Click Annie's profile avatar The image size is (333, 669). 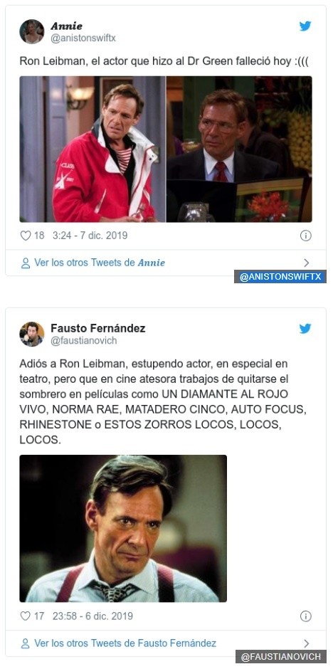(x=32, y=31)
